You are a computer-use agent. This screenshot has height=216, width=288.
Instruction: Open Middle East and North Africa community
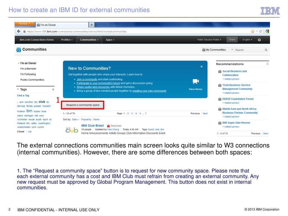pyautogui.click(x=240, y=111)
